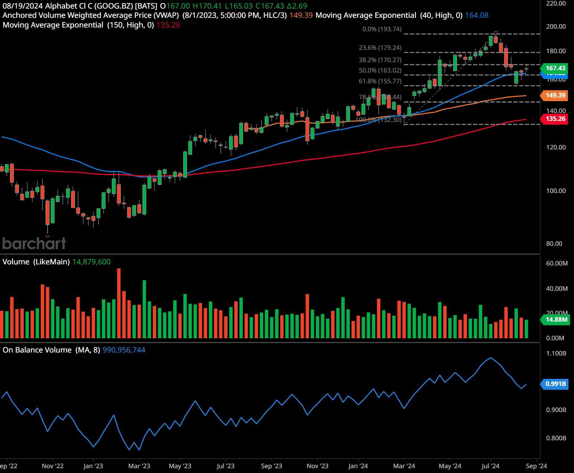Click the Sep '24 date axis label
The width and height of the screenshot is (574, 473).
[x=536, y=466]
